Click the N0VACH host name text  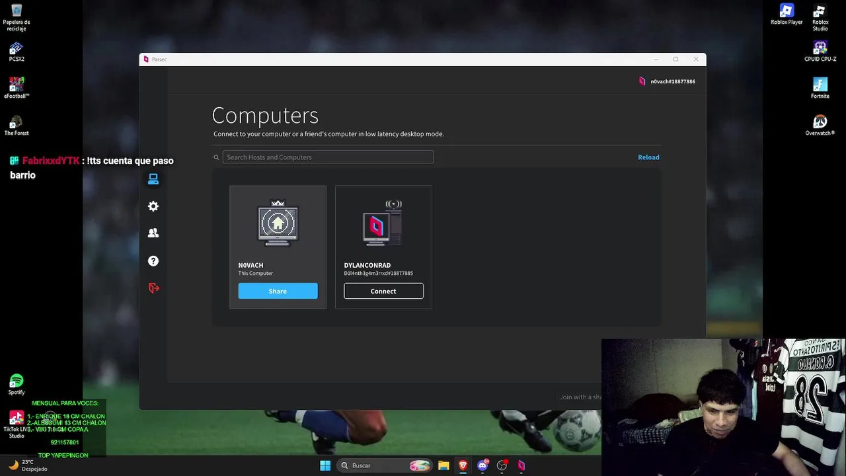tap(251, 265)
